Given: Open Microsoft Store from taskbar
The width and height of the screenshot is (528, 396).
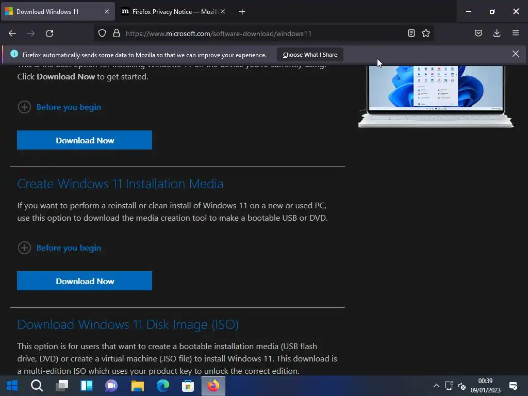Looking at the screenshot, I should 188,386.
